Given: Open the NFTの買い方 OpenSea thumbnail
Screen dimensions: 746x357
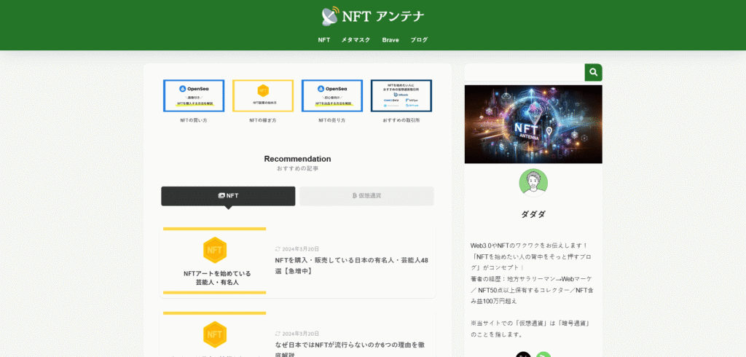Looking at the screenshot, I should tap(194, 95).
